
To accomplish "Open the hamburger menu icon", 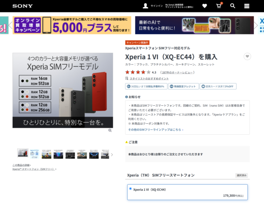I will [x=247, y=6].
